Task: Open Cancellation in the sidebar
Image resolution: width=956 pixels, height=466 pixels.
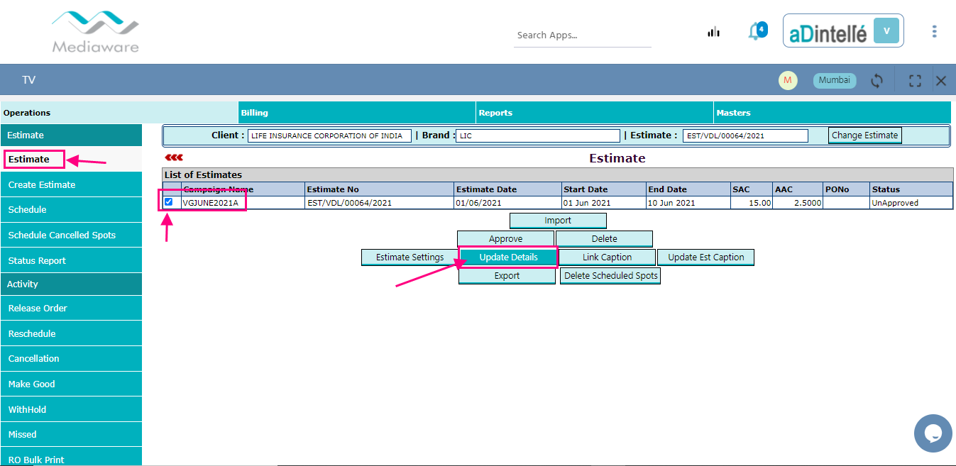Action: tap(71, 358)
